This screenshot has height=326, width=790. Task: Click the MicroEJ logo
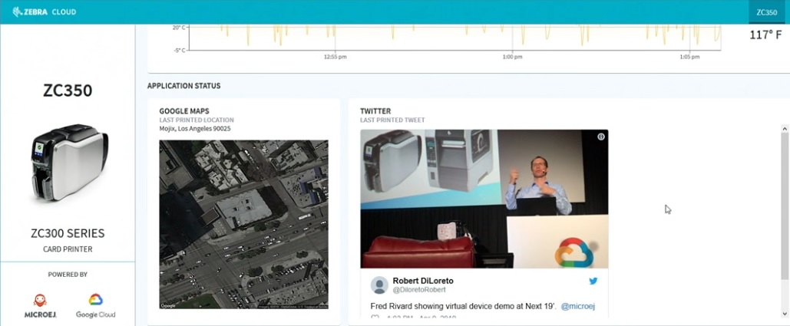tap(40, 305)
